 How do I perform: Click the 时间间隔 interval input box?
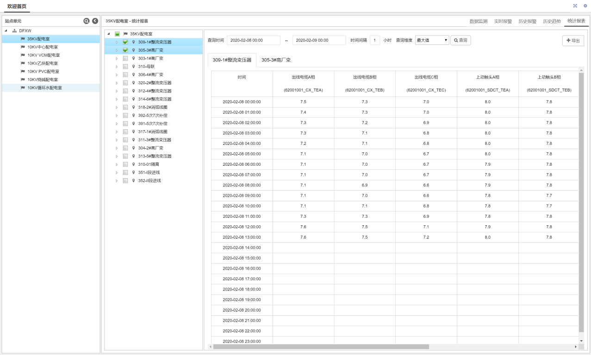tap(375, 40)
